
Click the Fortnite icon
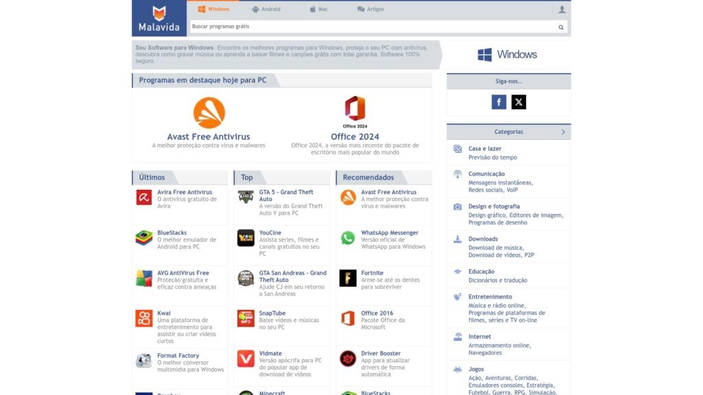pyautogui.click(x=348, y=278)
